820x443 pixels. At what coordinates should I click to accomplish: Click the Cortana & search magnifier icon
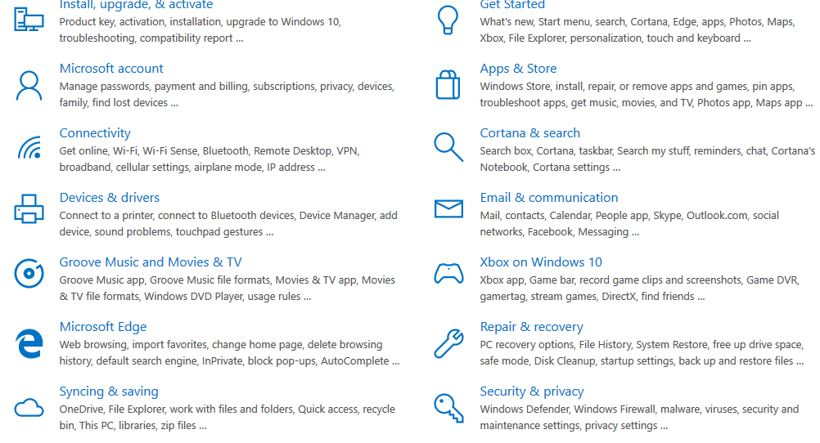[x=448, y=147]
